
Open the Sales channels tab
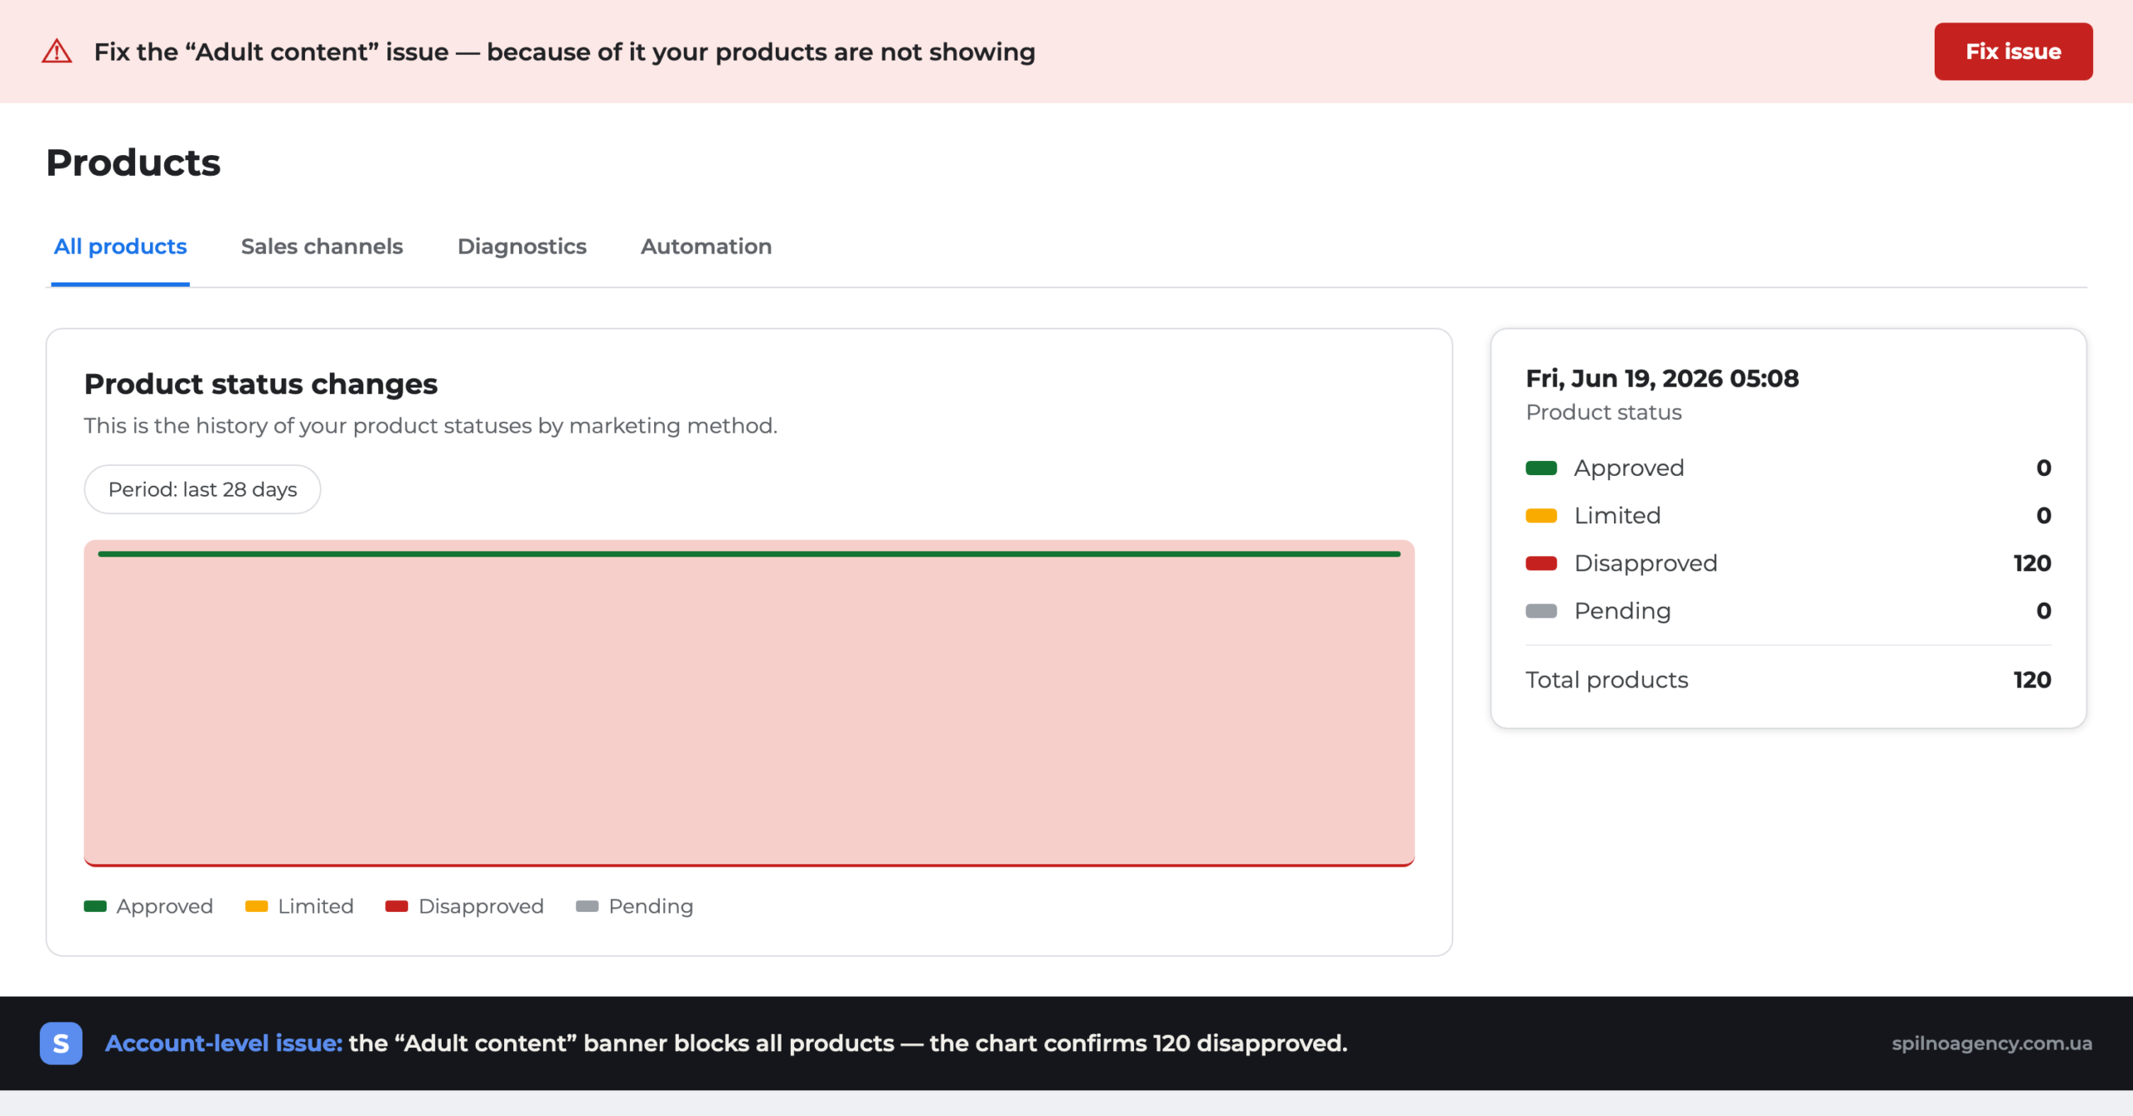pos(322,247)
